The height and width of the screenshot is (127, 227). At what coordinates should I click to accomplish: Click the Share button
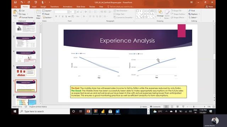[x=209, y=7]
